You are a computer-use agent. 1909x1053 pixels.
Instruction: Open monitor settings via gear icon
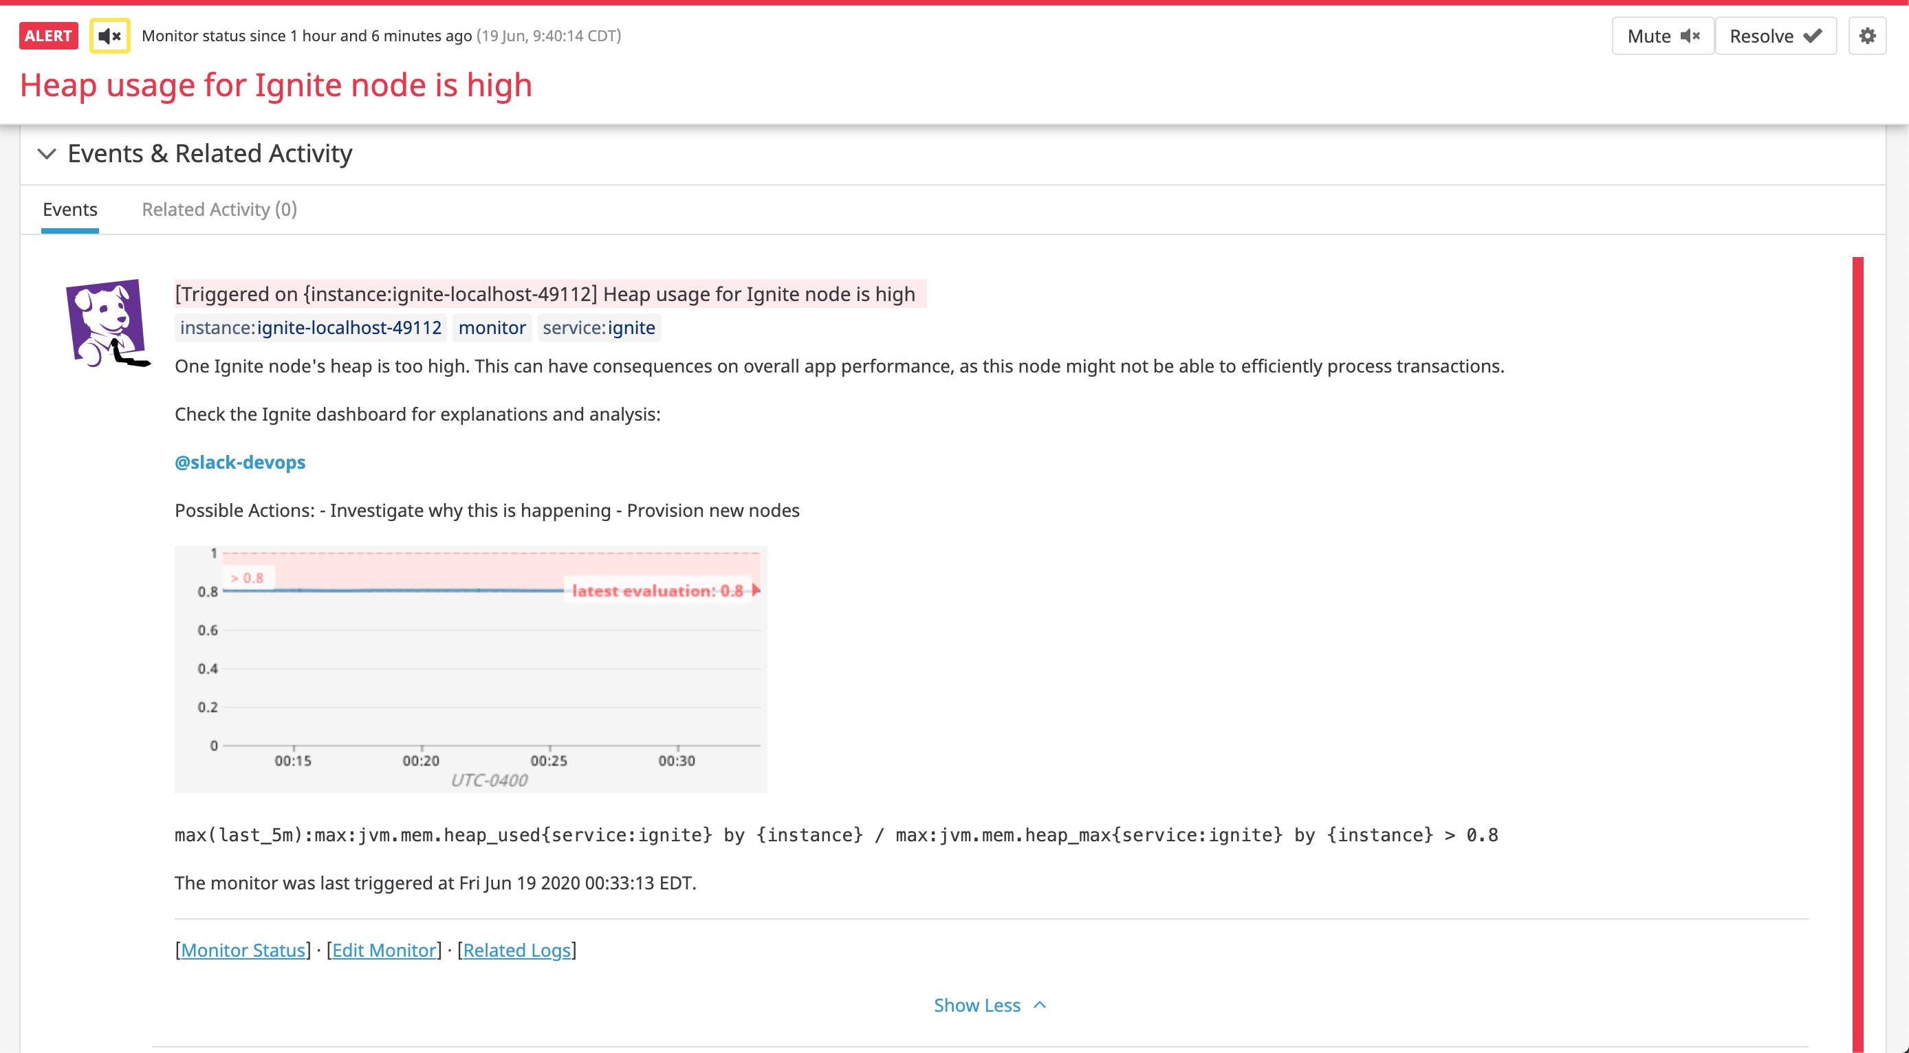(x=1868, y=35)
